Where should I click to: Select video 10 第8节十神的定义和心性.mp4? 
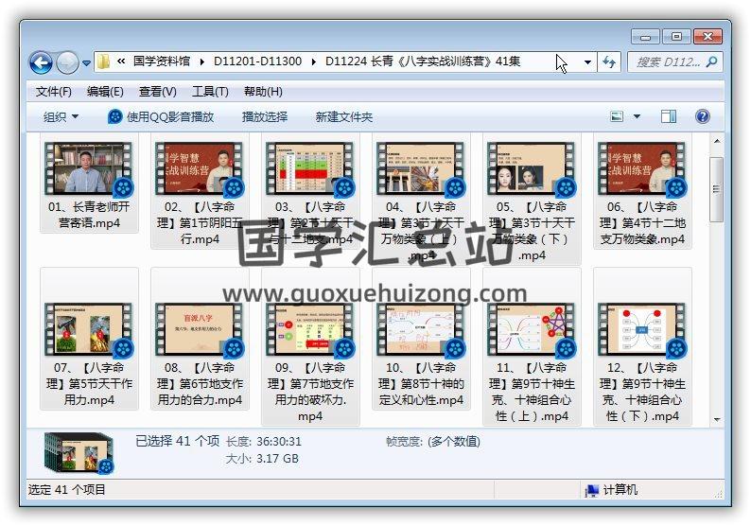(421, 339)
